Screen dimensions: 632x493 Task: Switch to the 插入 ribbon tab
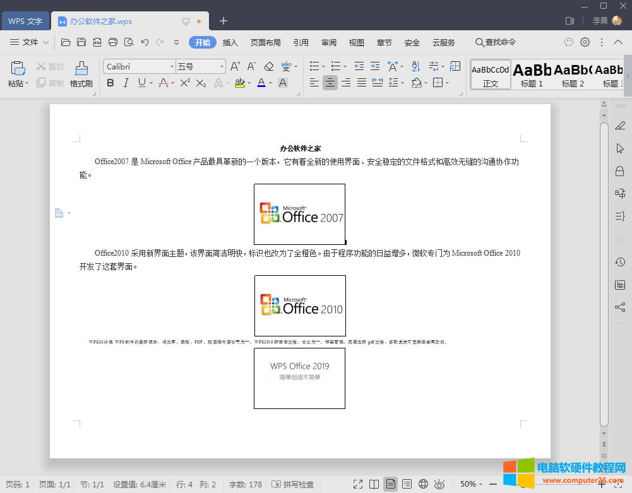click(x=230, y=42)
